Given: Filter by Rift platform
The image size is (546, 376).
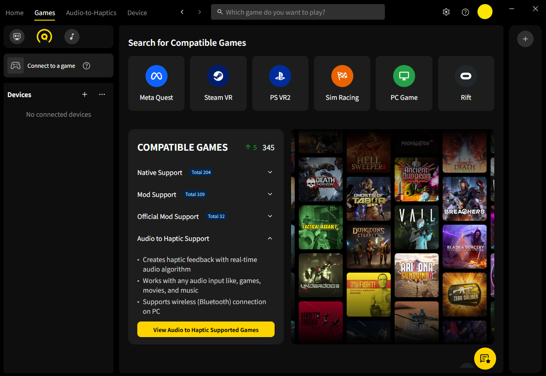Looking at the screenshot, I should point(466,83).
